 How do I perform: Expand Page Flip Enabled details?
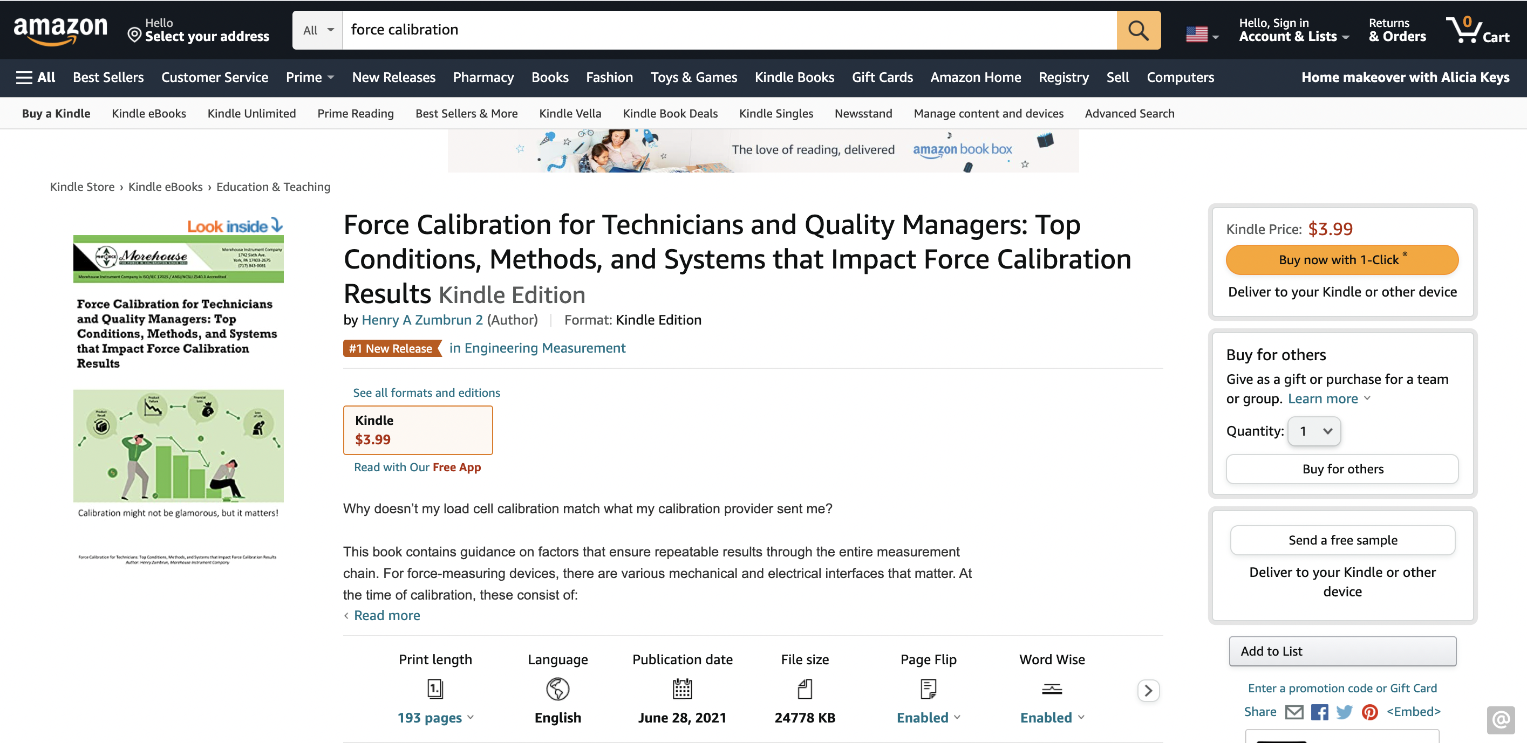tap(928, 718)
